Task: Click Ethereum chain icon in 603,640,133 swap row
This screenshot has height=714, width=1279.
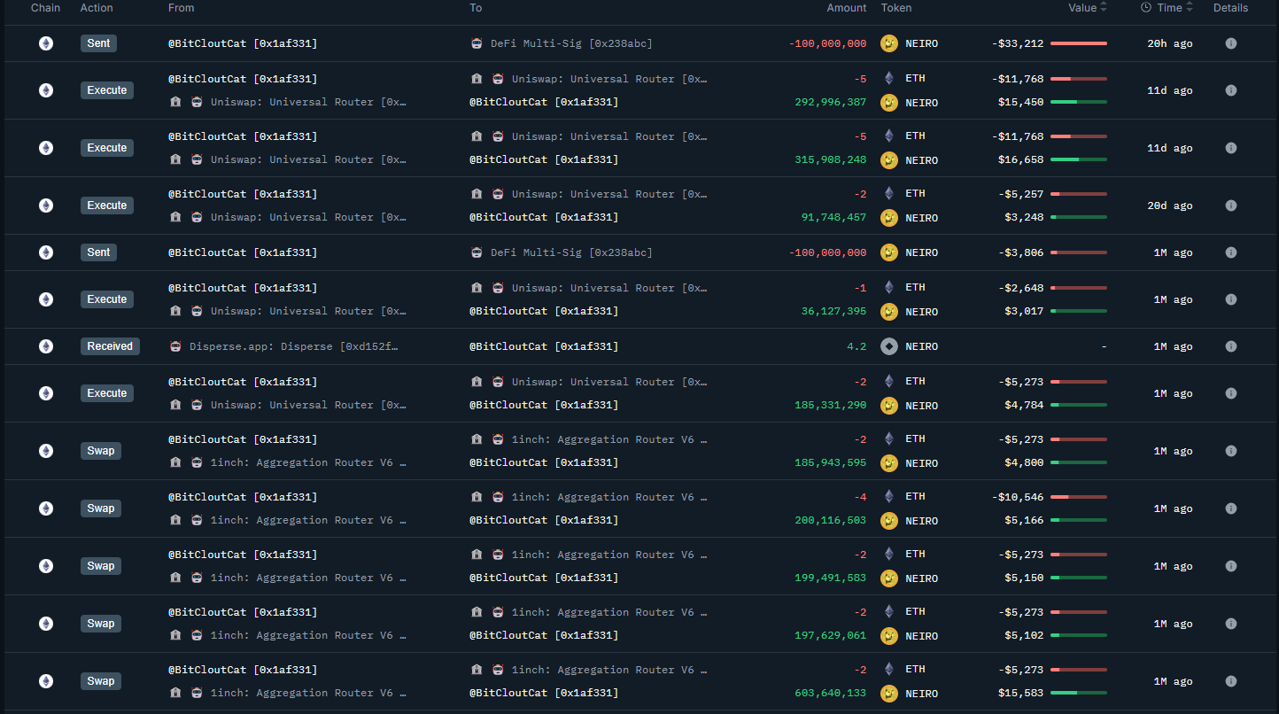Action: pyautogui.click(x=46, y=681)
